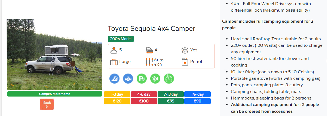
Task: Click the green cruise control speedometer icon
Action: pyautogui.click(x=169, y=79)
